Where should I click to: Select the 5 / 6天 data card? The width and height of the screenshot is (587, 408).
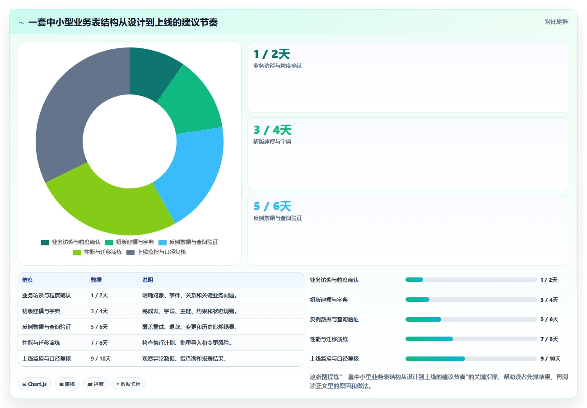(408, 230)
